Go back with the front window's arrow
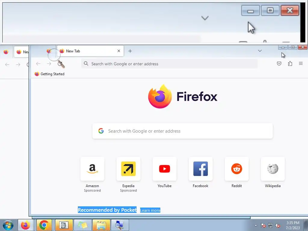 [38, 64]
